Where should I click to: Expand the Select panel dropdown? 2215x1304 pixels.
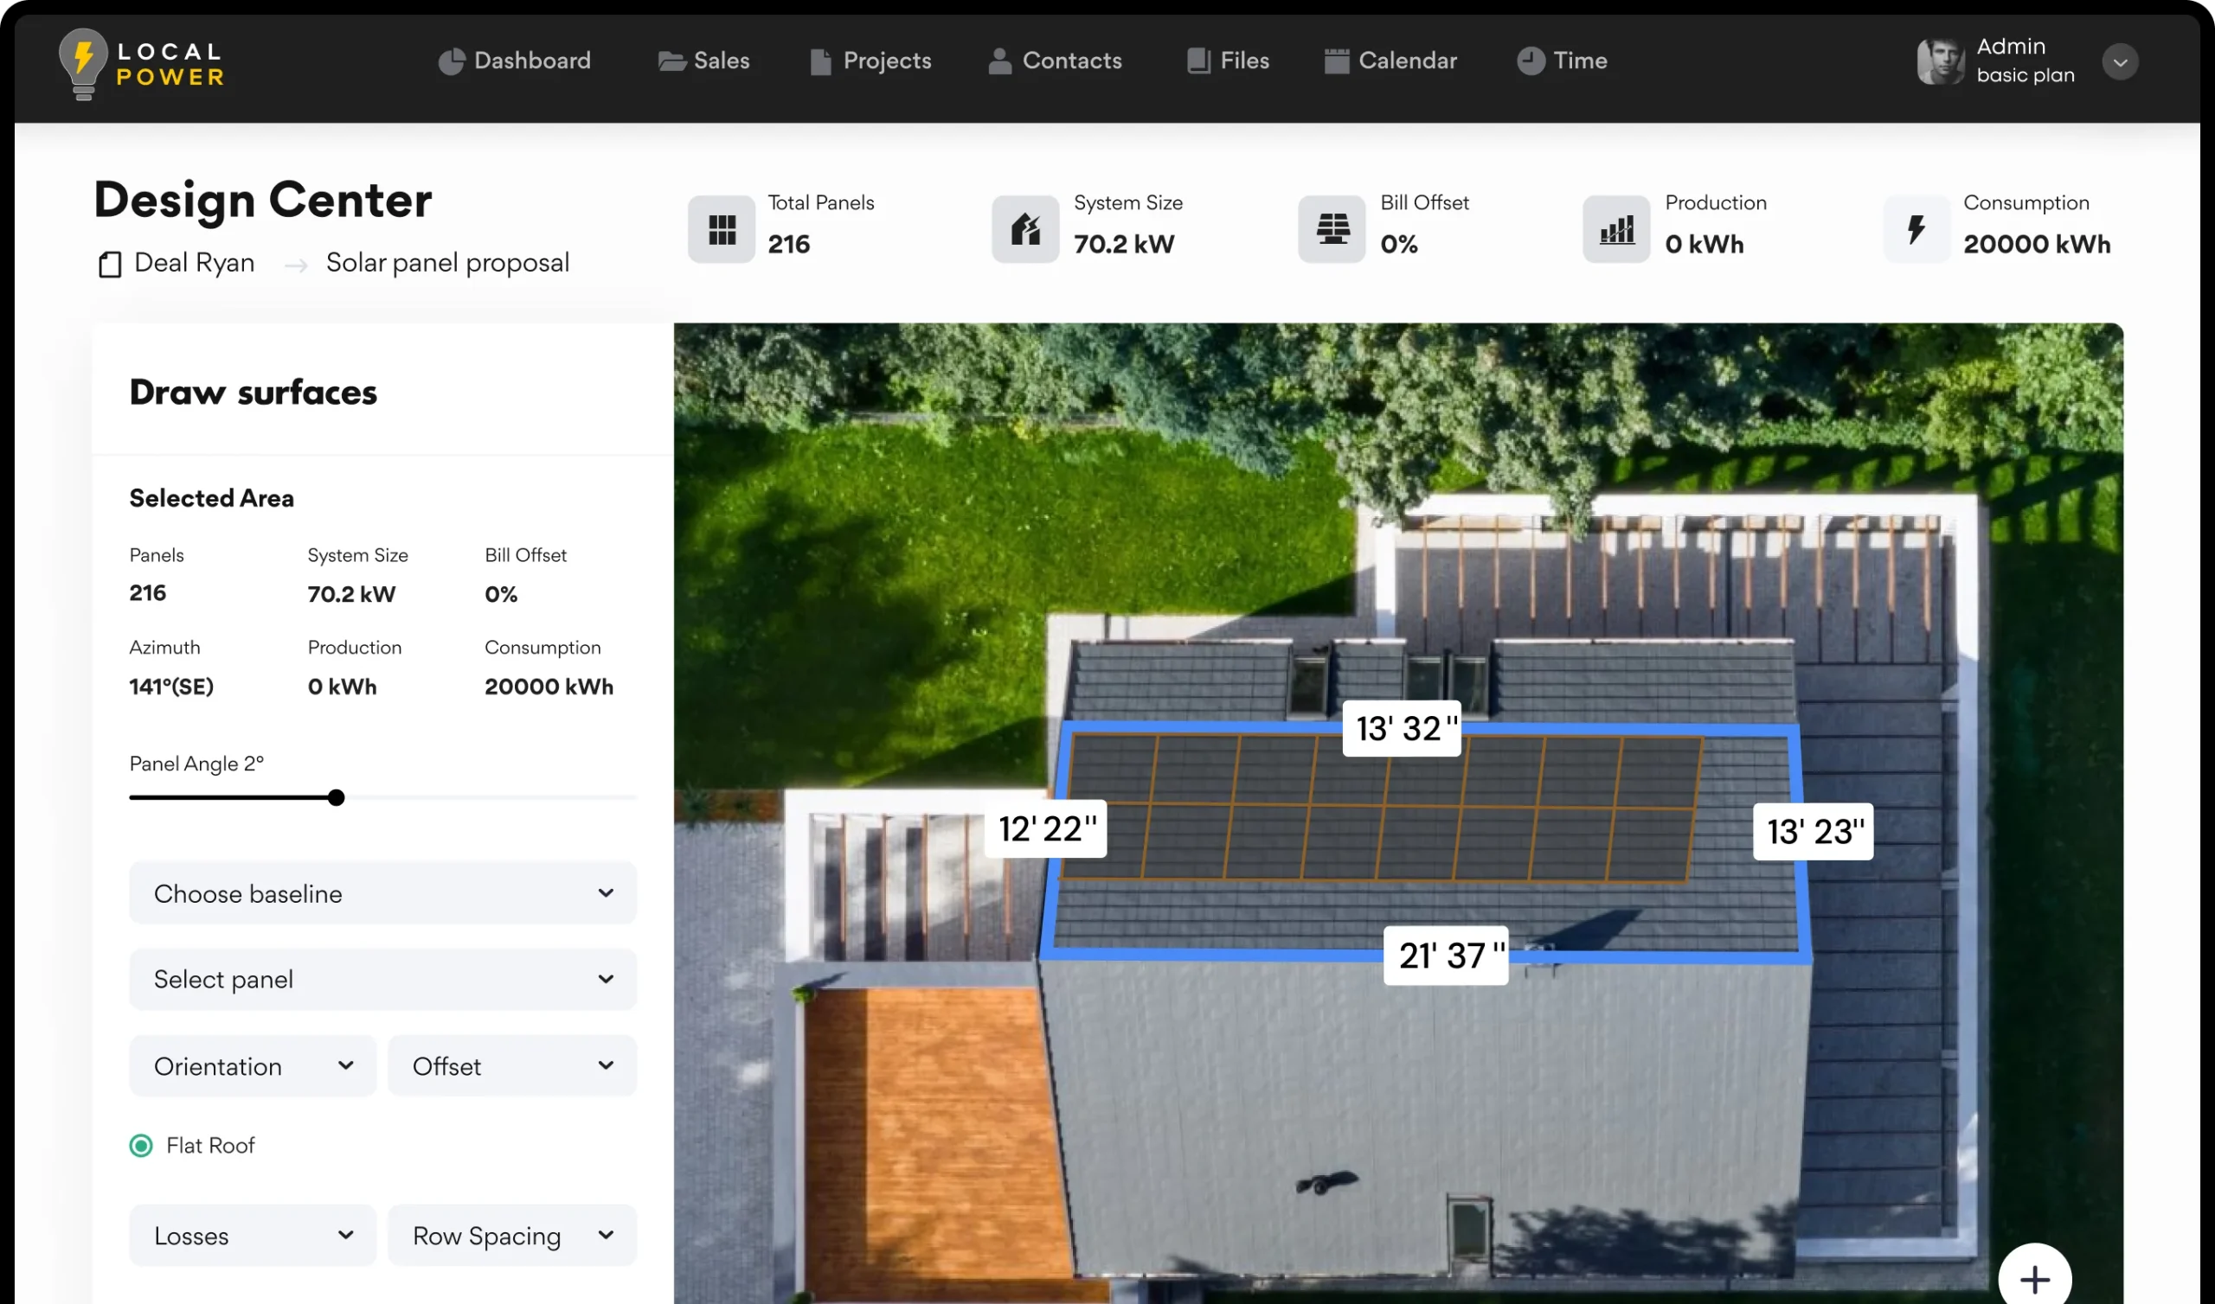click(x=382, y=980)
